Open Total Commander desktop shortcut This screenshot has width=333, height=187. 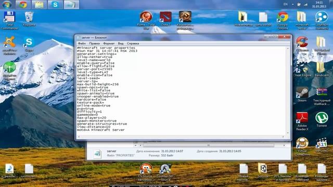click(9, 20)
